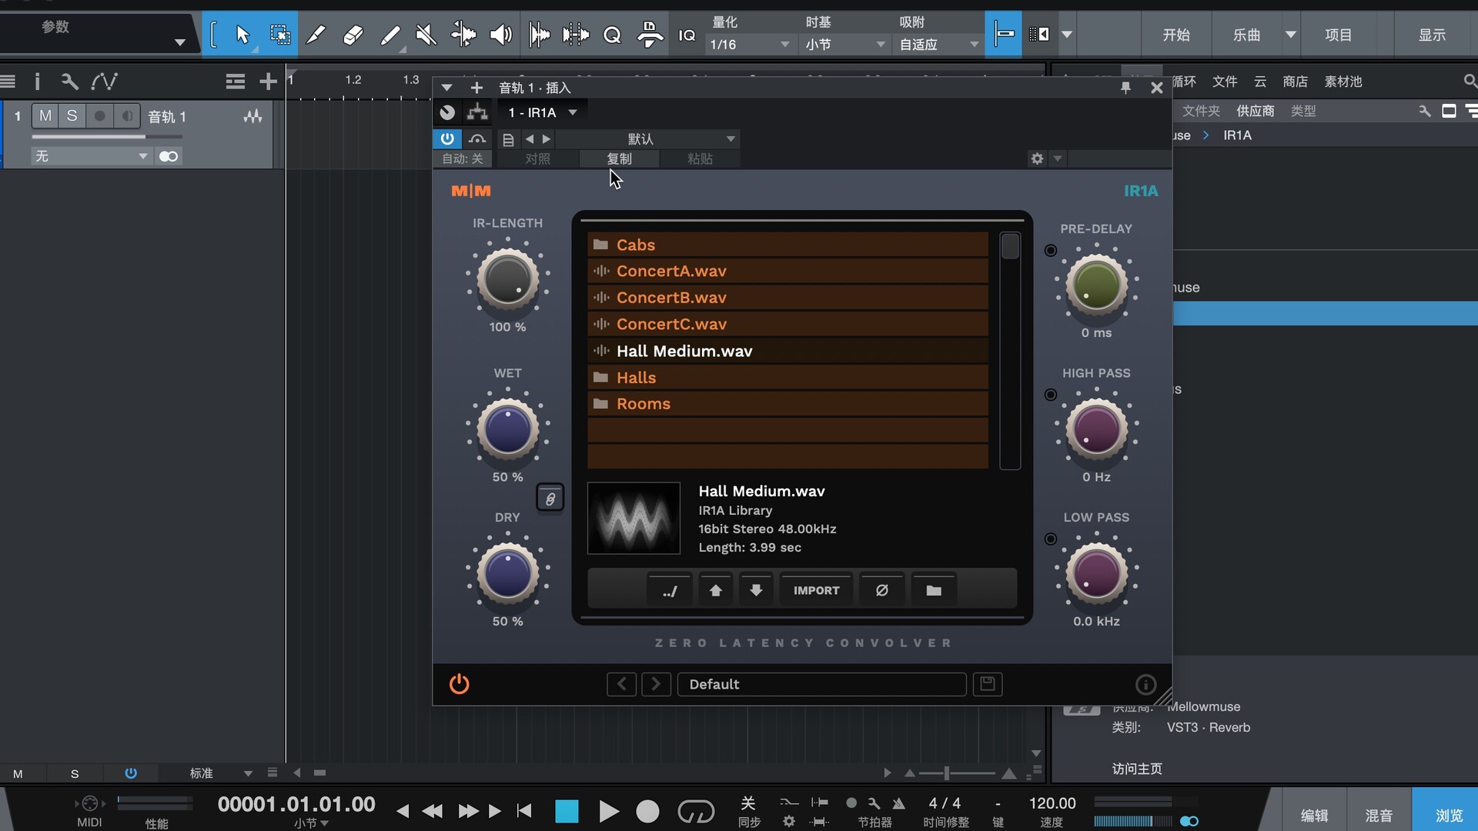Screen dimensions: 1478x831
Task: Toggle monitor on 音轨 1
Action: pos(127,116)
